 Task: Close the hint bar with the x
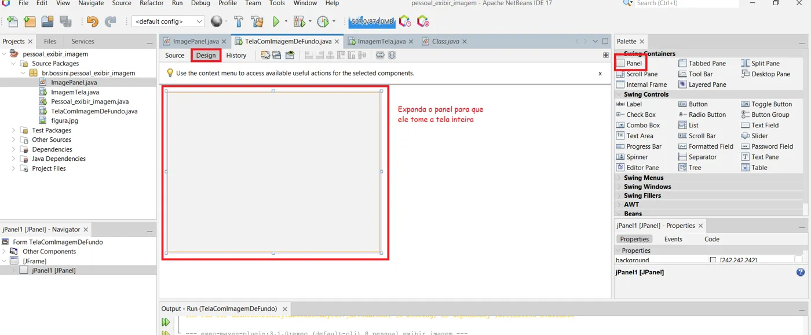[x=600, y=73]
